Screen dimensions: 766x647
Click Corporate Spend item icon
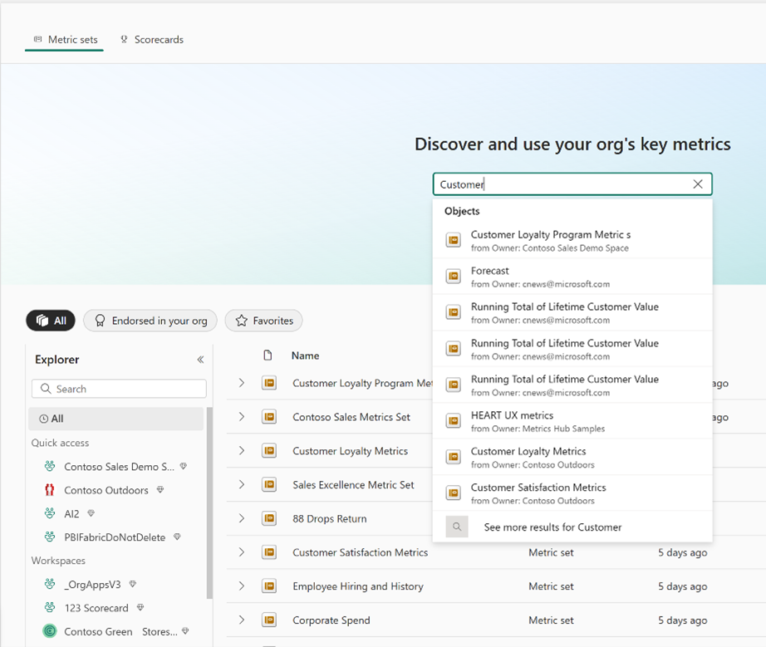pyautogui.click(x=269, y=620)
